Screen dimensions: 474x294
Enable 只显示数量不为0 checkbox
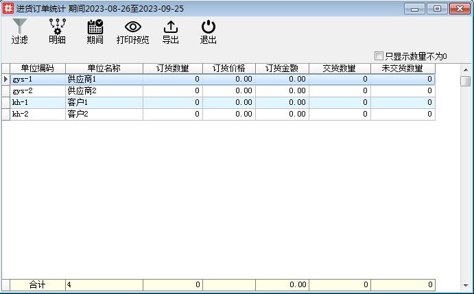click(379, 56)
